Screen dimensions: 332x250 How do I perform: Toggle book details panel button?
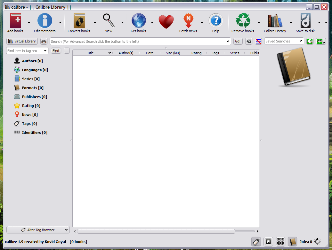293,242
